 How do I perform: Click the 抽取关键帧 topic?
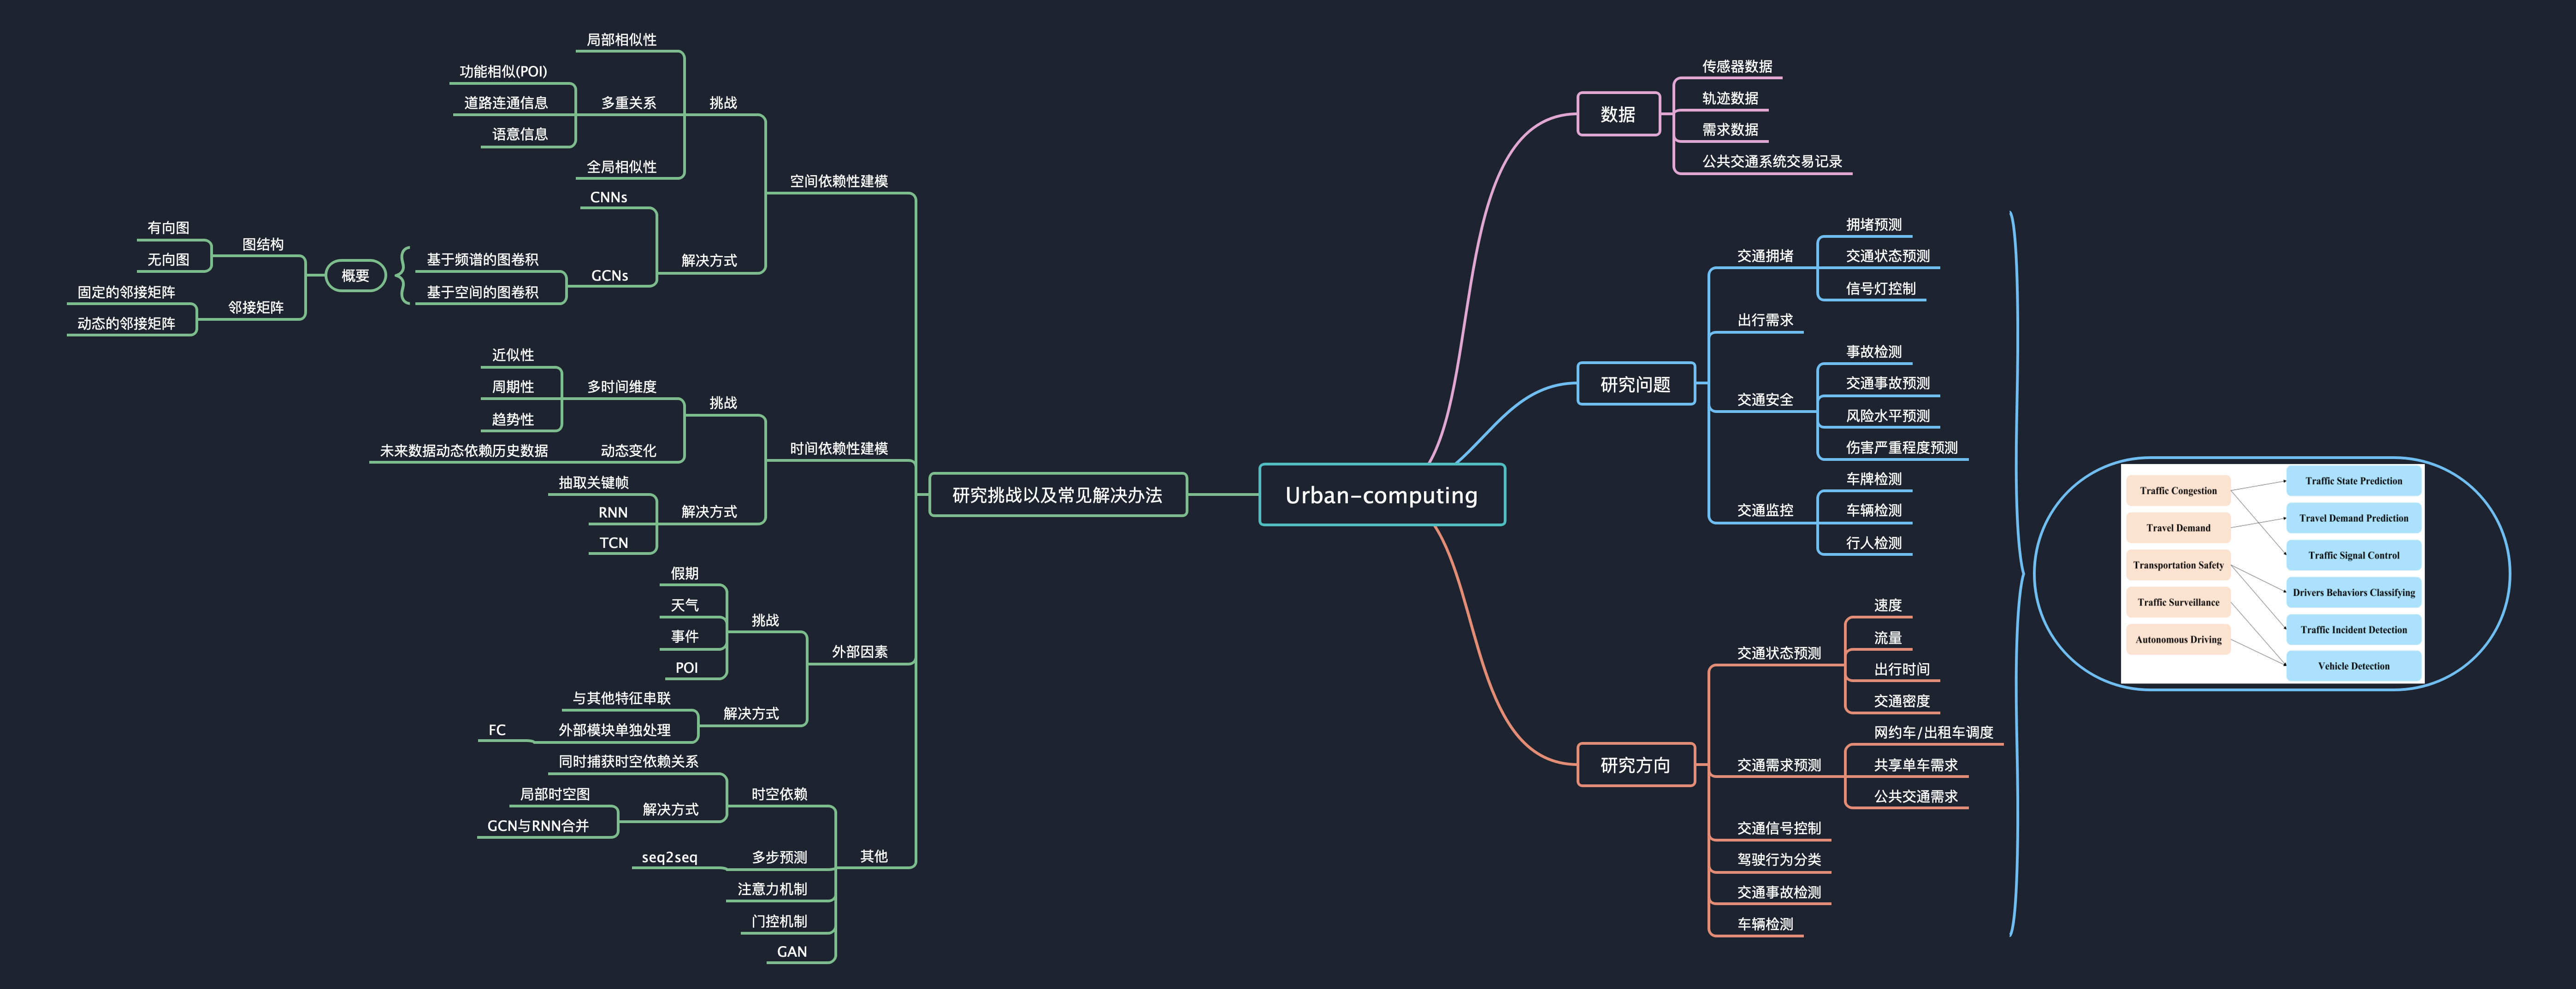point(594,482)
